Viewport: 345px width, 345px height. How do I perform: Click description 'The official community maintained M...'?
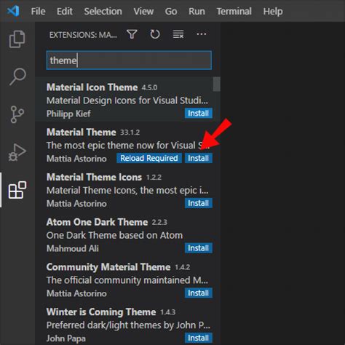(x=127, y=280)
